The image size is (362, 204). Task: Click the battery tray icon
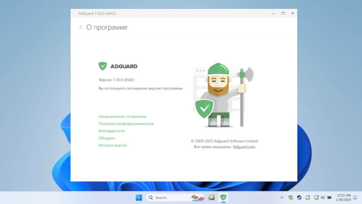click(330, 198)
